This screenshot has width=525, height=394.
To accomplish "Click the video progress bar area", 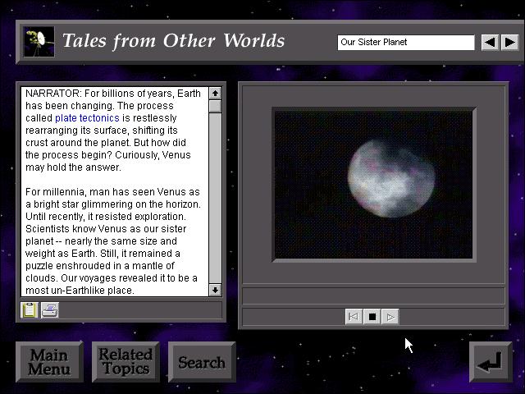I will (x=373, y=295).
